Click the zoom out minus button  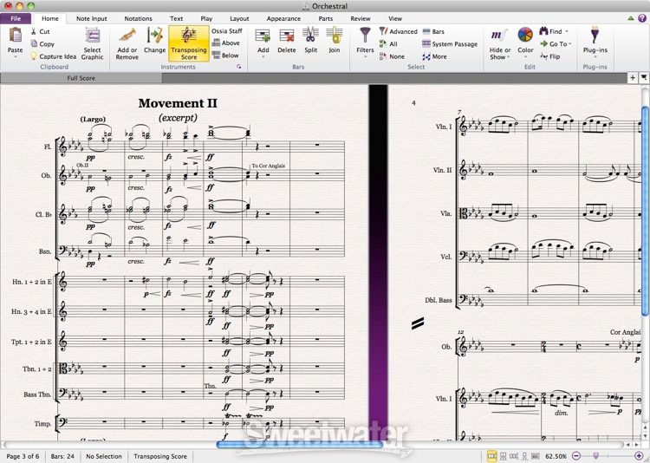pyautogui.click(x=575, y=456)
